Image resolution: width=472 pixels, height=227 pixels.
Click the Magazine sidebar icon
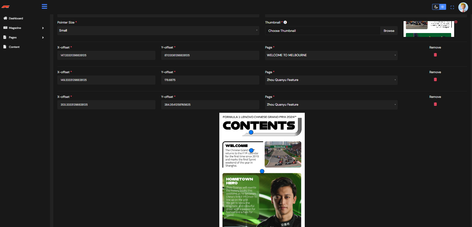pyautogui.click(x=5, y=28)
